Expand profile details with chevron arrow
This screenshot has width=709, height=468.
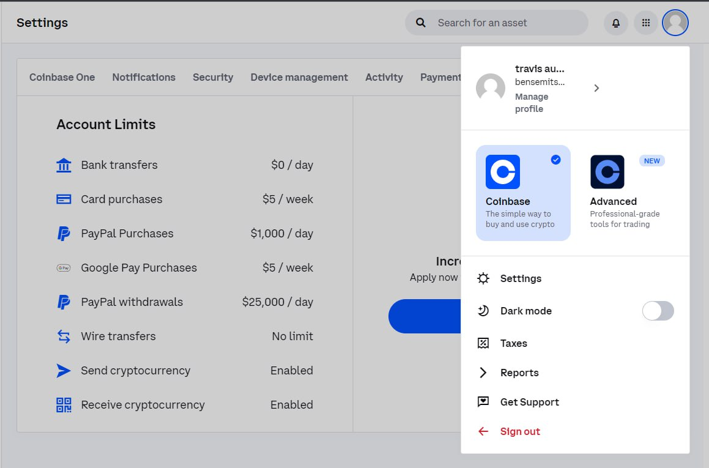(596, 88)
